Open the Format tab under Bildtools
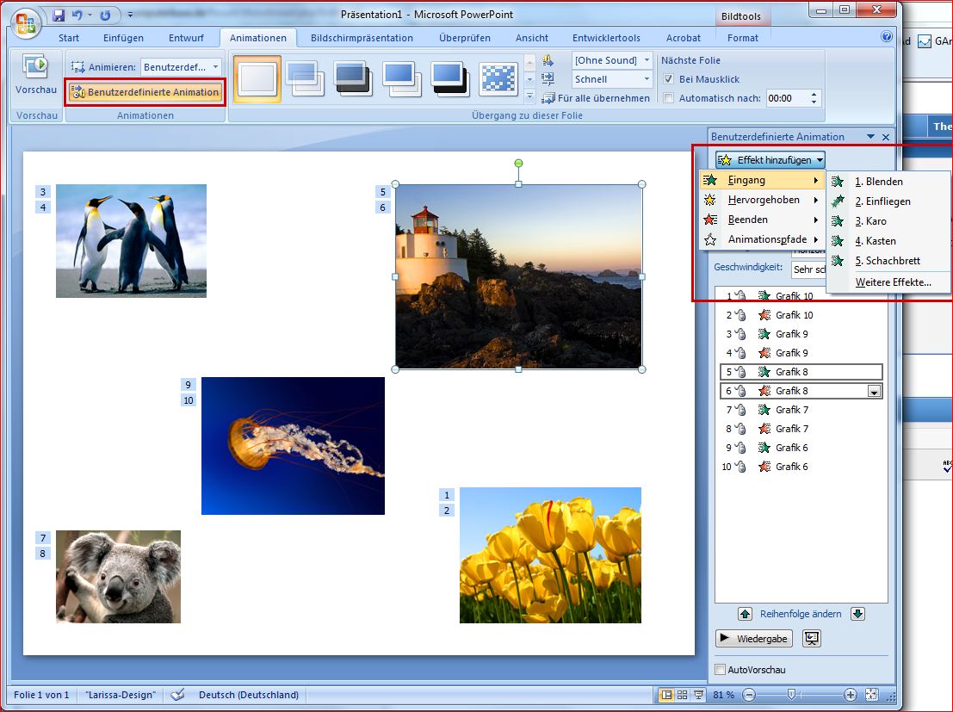 [x=743, y=38]
